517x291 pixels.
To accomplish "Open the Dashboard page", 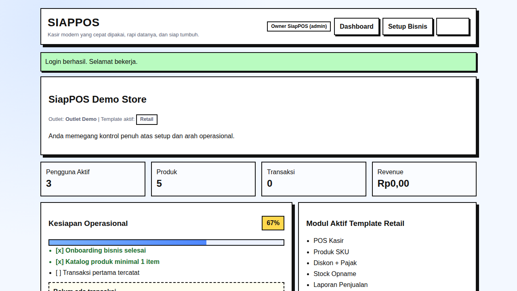I will 356,27.
